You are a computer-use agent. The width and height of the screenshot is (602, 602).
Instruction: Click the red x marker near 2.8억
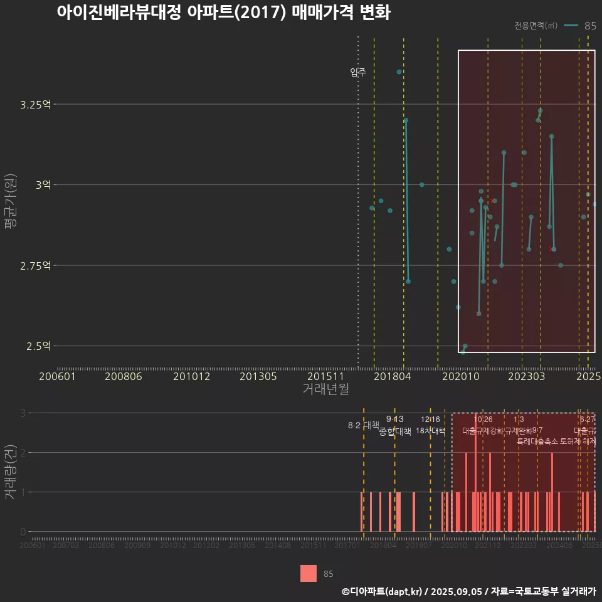pyautogui.click(x=551, y=249)
